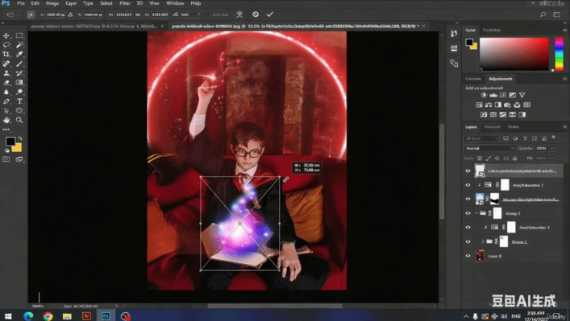This screenshot has width=570, height=321.
Task: Select the Pen tool
Action: tap(6, 101)
